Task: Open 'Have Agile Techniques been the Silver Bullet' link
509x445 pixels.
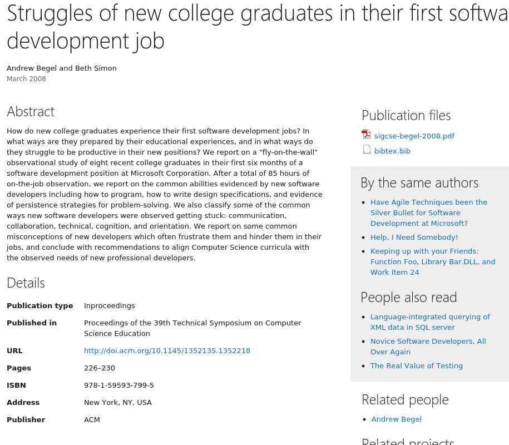Action: 429,213
